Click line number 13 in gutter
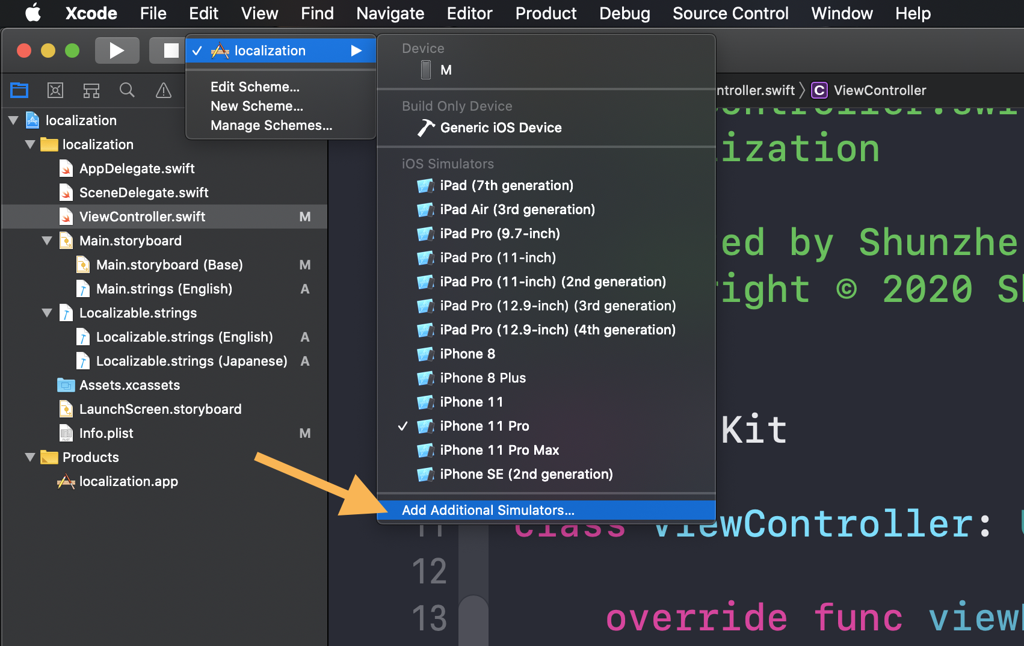This screenshot has height=646, width=1024. (430, 618)
